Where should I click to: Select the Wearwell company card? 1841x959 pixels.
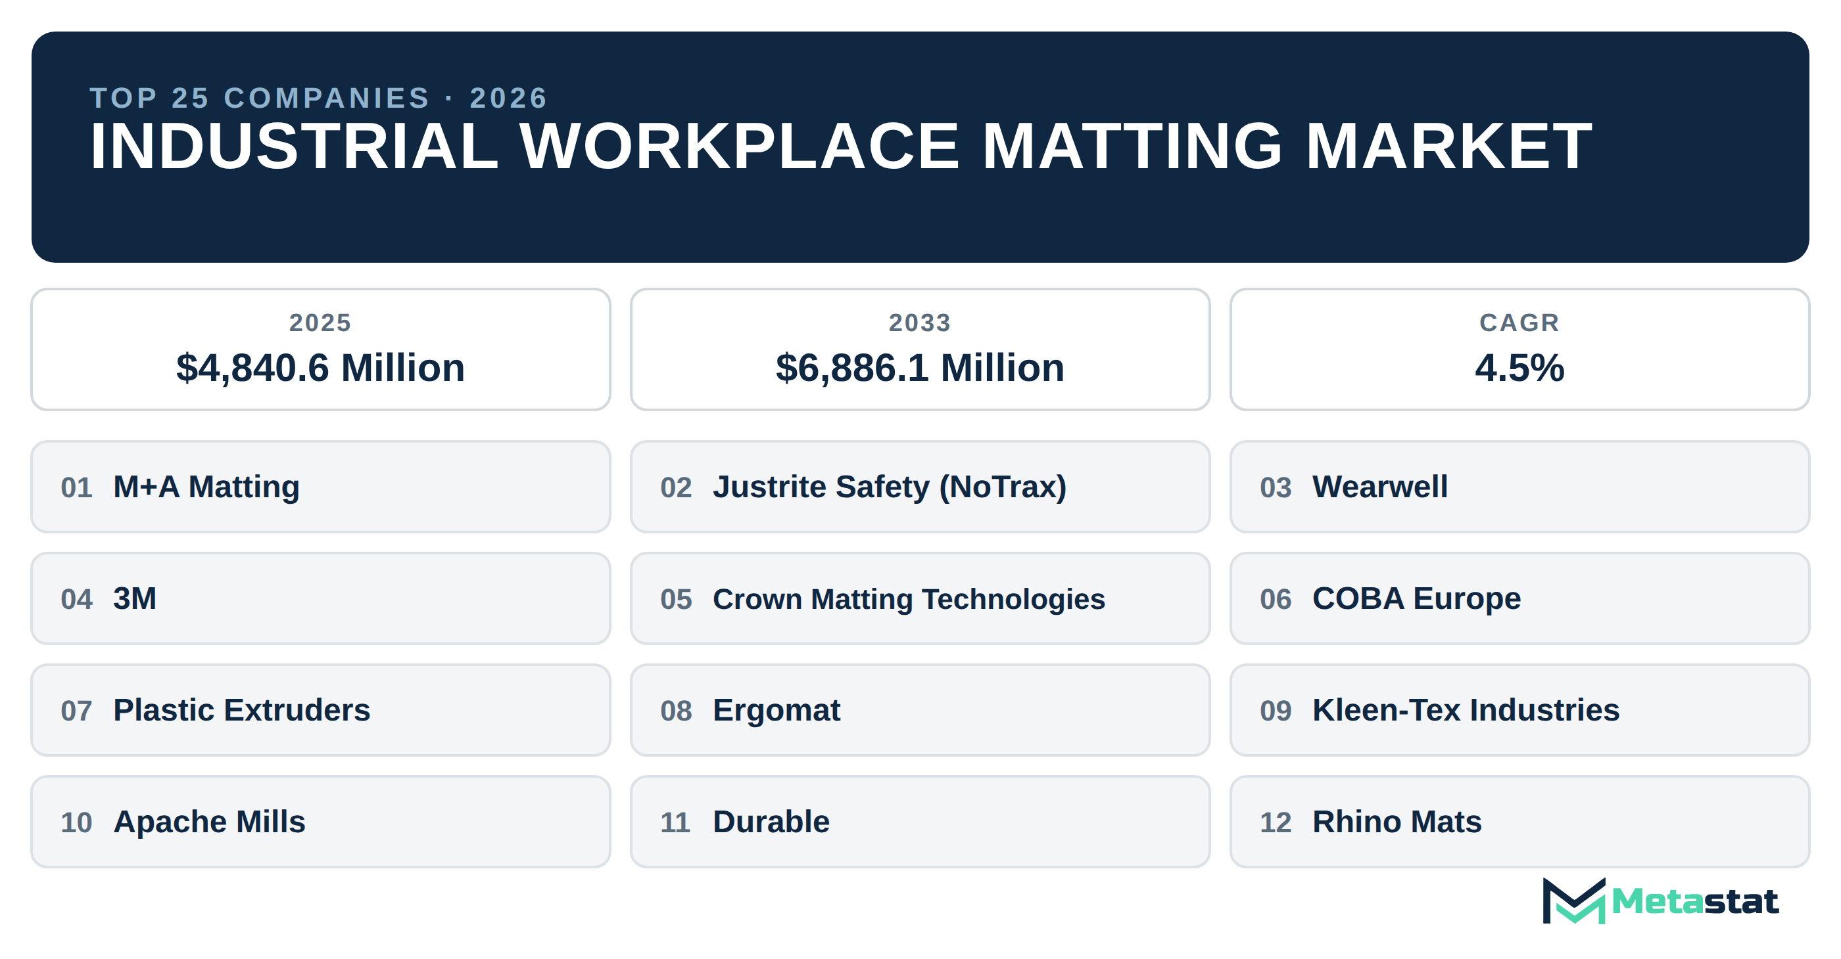coord(1519,487)
